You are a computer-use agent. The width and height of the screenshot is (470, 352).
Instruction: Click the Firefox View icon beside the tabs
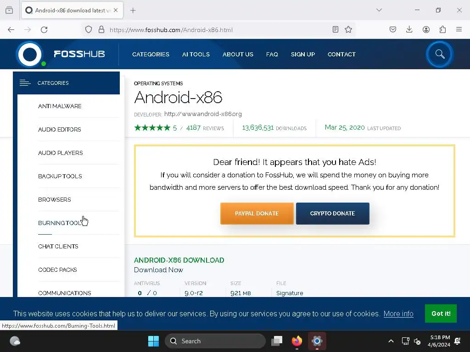pos(9,10)
